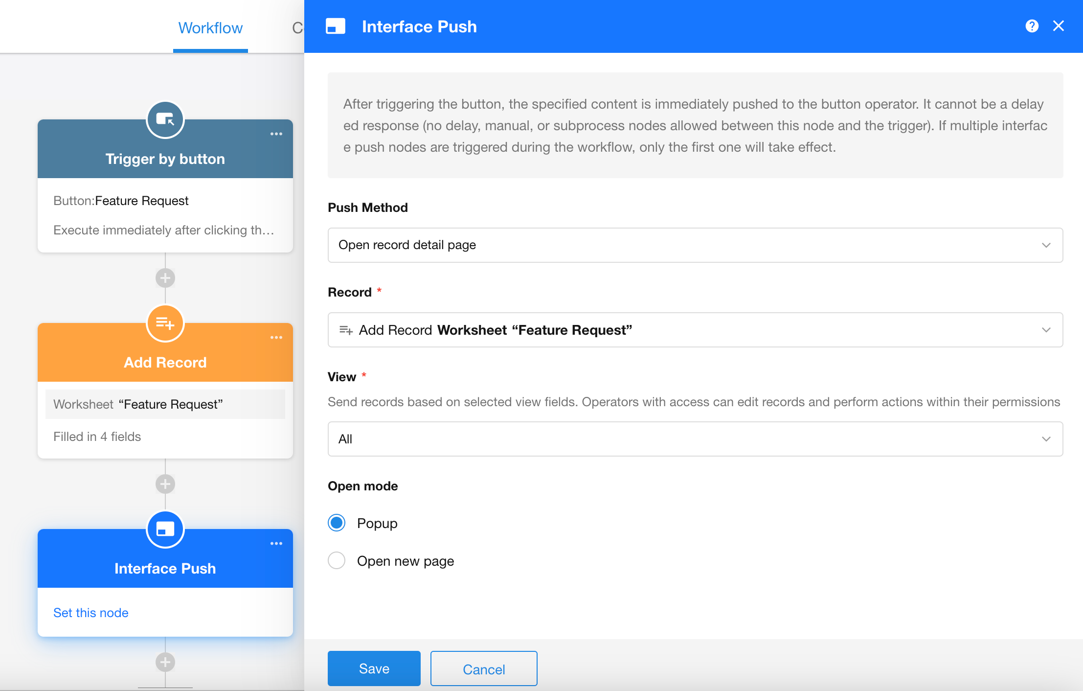This screenshot has width=1083, height=691.
Task: Add node below Trigger by button
Action: click(x=165, y=278)
